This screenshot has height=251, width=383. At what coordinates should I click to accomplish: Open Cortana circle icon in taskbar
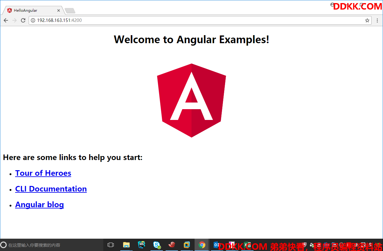[x=4, y=245]
